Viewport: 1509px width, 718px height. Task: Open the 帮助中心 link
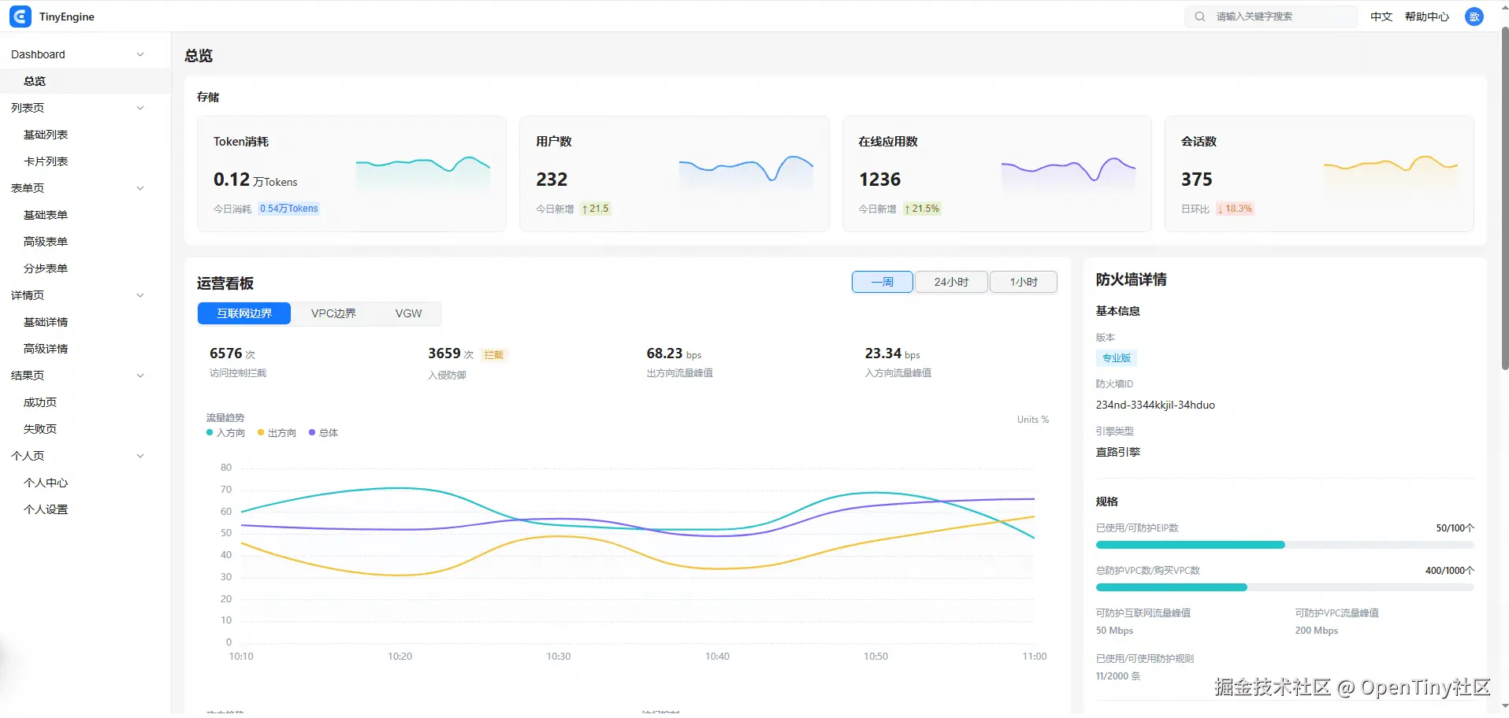click(x=1427, y=17)
